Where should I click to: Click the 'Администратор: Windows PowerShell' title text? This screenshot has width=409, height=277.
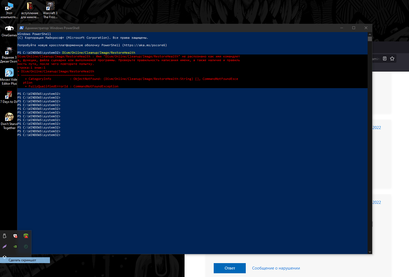[52, 28]
